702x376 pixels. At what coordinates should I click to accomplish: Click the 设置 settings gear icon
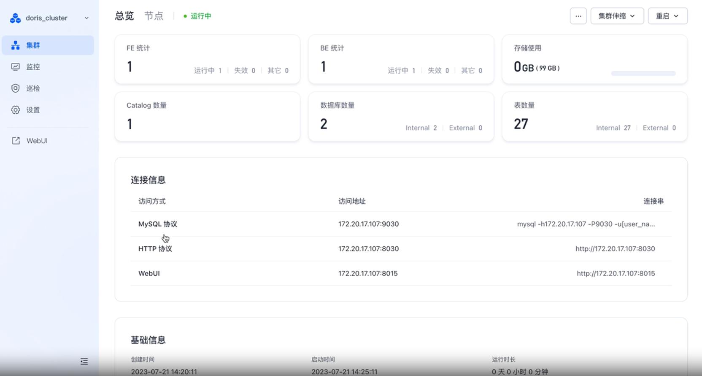click(x=16, y=110)
